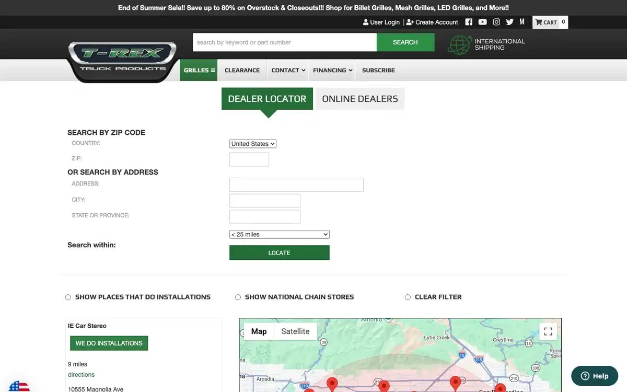
Task: Open the Grilles menu
Action: (x=199, y=70)
